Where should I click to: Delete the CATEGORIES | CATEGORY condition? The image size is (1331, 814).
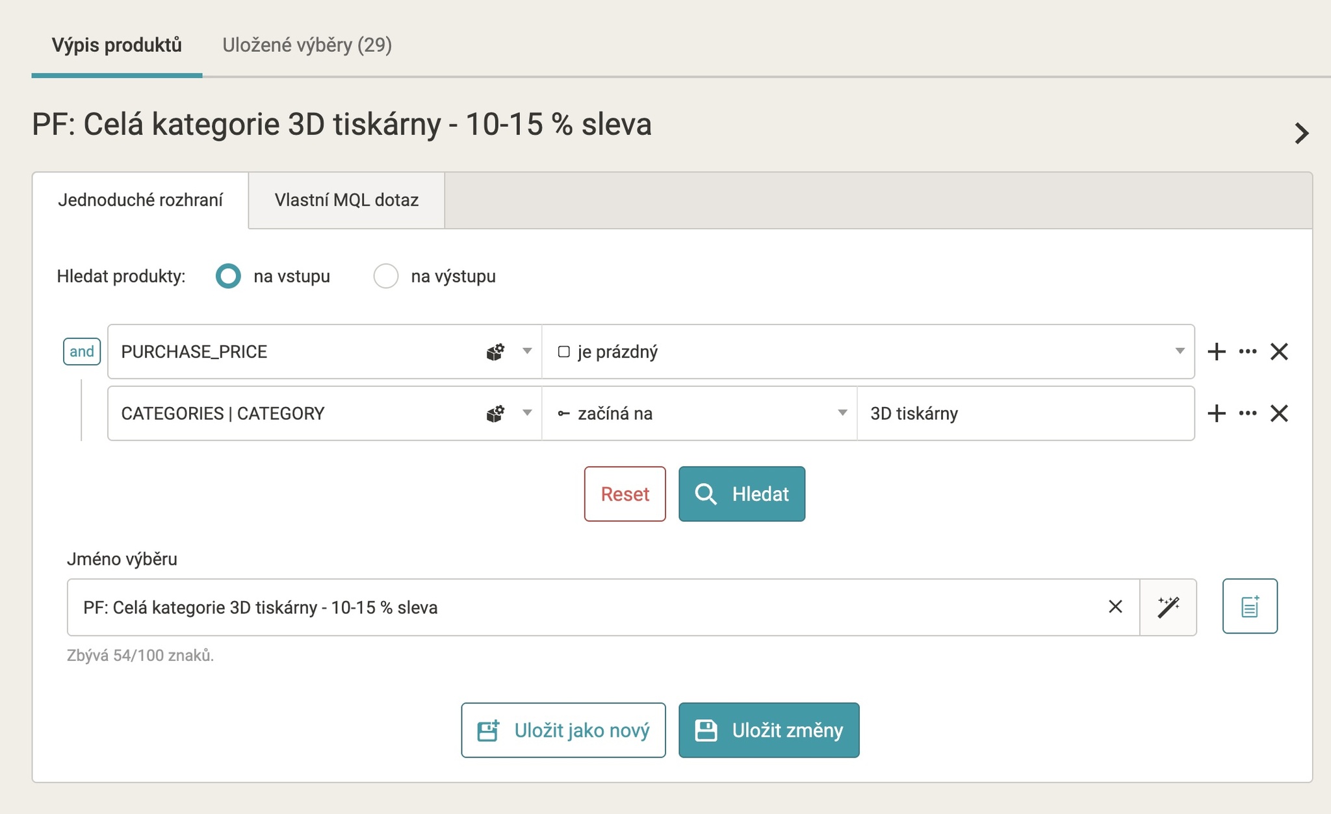1279,413
